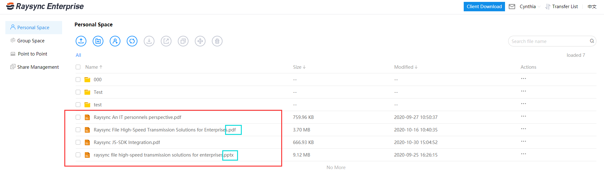Open actions ellipsis for Test folder
Screen dimensions: 604x192
coord(524,91)
